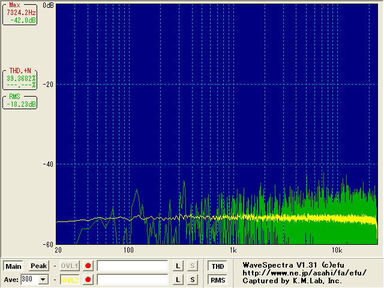Click the S save button in OVL1 row
Image resolution: width=384 pixels, height=288 pixels.
(193, 266)
